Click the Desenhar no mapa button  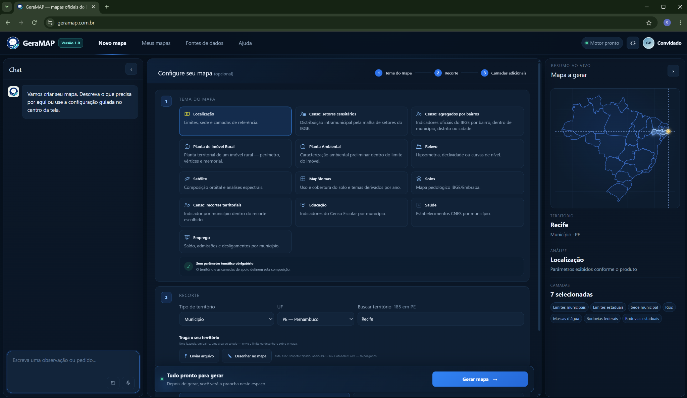[x=247, y=356]
